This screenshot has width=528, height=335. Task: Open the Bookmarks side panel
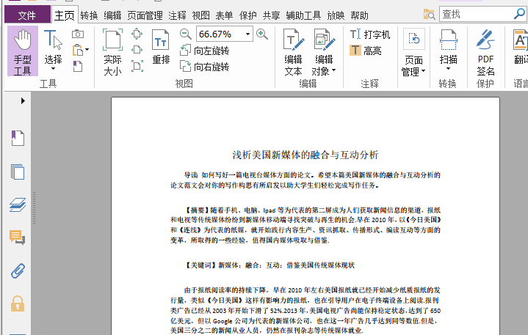tap(18, 138)
